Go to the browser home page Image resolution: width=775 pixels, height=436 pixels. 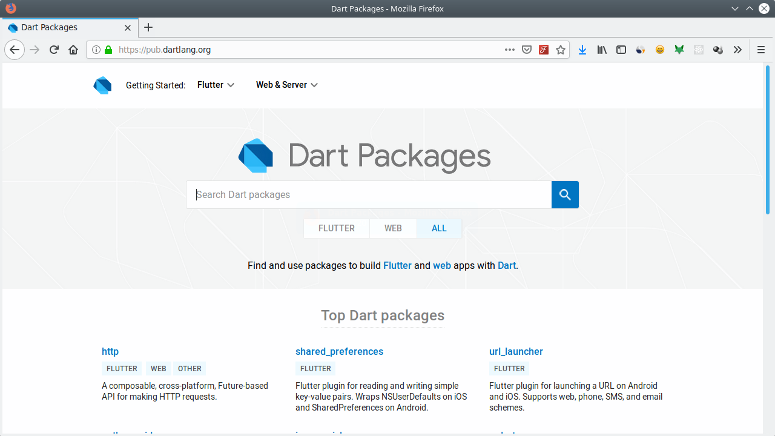pyautogui.click(x=73, y=50)
